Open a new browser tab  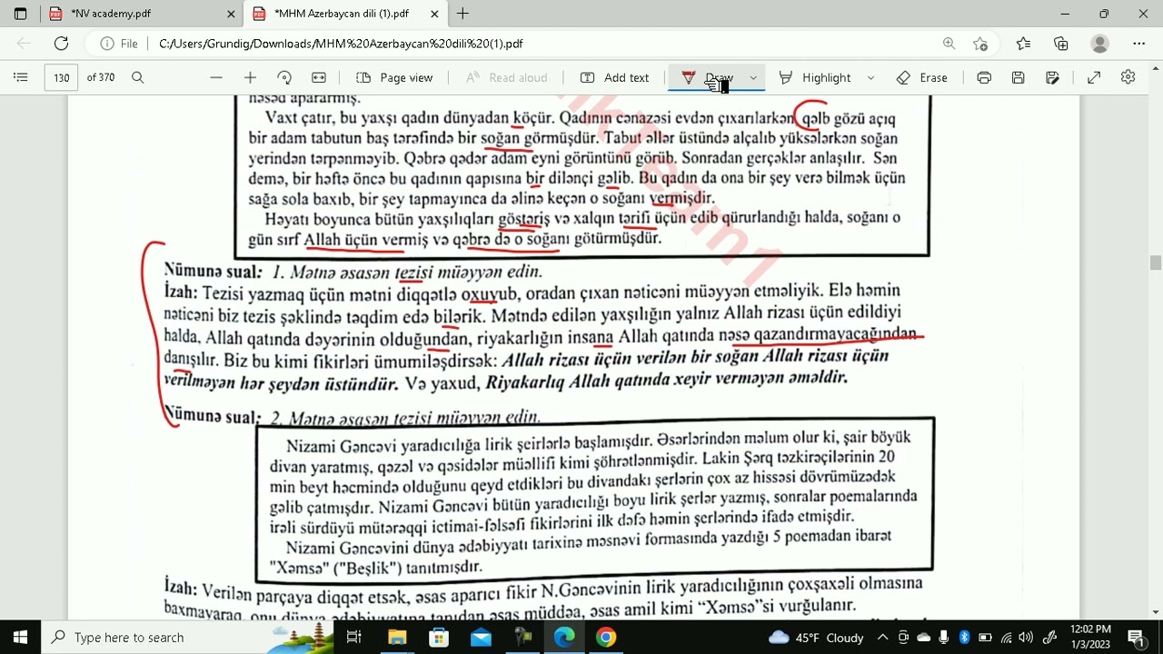[462, 14]
